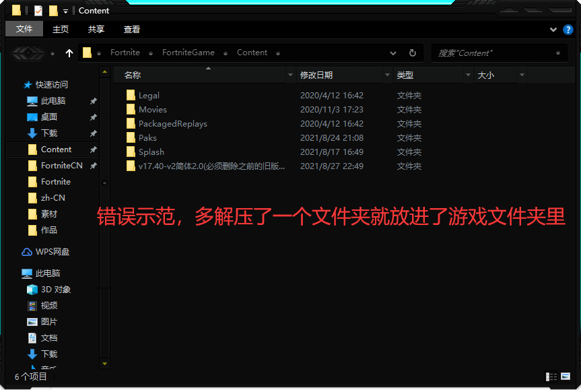Viewport: 581px width, 390px height.
Task: Open the address bar history dropdown
Action: (x=393, y=53)
